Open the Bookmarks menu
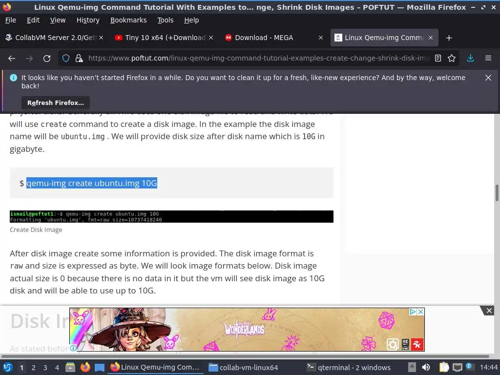Image resolution: width=500 pixels, height=375 pixels. 128,20
